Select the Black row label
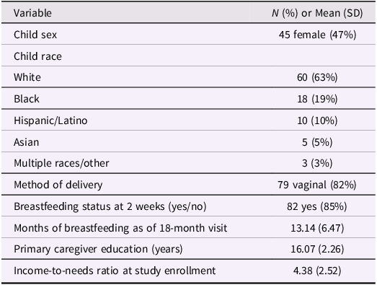 [27, 99]
